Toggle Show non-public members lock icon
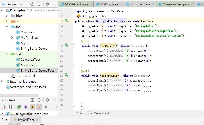 click(39, 107)
